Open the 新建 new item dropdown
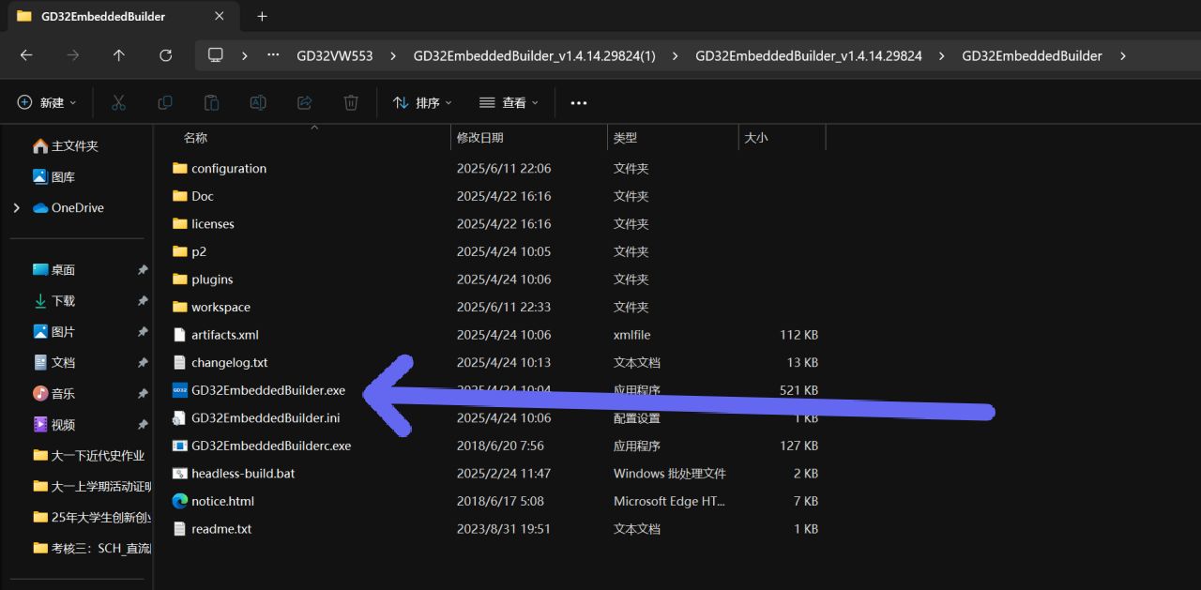 47,102
